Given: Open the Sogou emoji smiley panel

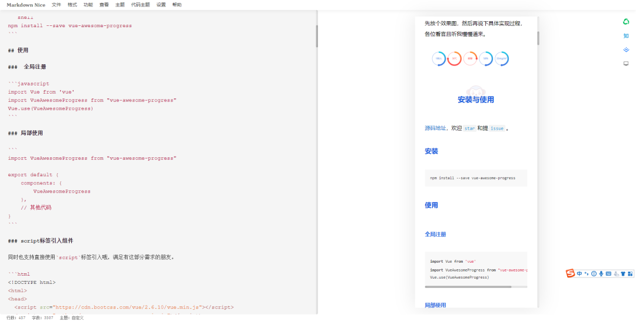Looking at the screenshot, I should 594,273.
